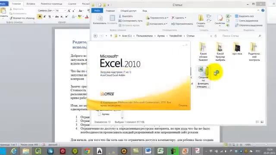Screen dimensions: 276x155
Task: Go back in Explorer navigation
Action: pos(95,36)
